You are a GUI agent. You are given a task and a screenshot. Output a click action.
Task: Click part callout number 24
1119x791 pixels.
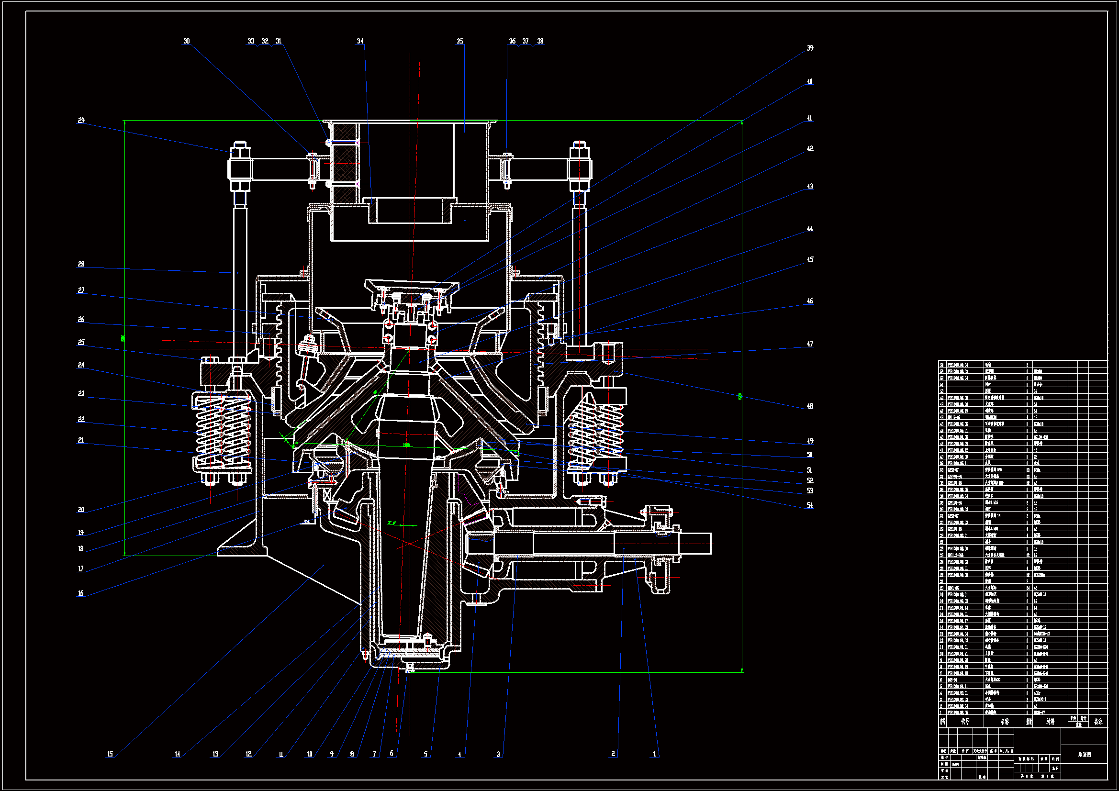pyautogui.click(x=81, y=365)
